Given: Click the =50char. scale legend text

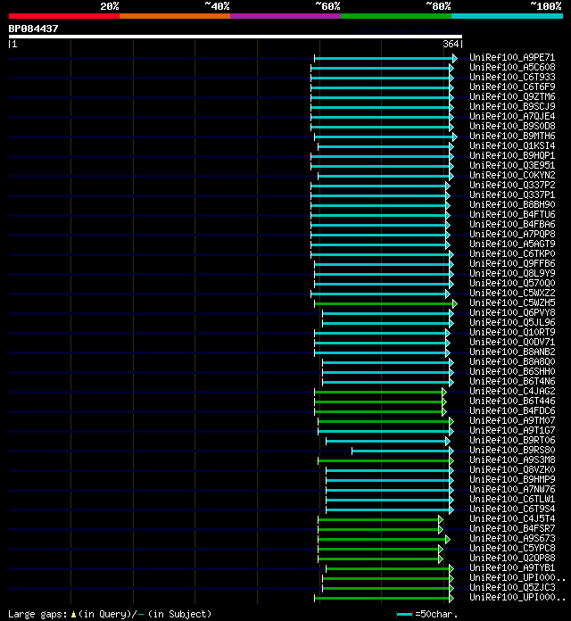Looking at the screenshot, I should tap(436, 614).
